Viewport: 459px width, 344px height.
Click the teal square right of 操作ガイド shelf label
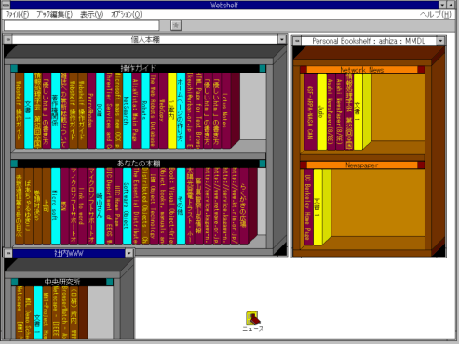pos(263,68)
